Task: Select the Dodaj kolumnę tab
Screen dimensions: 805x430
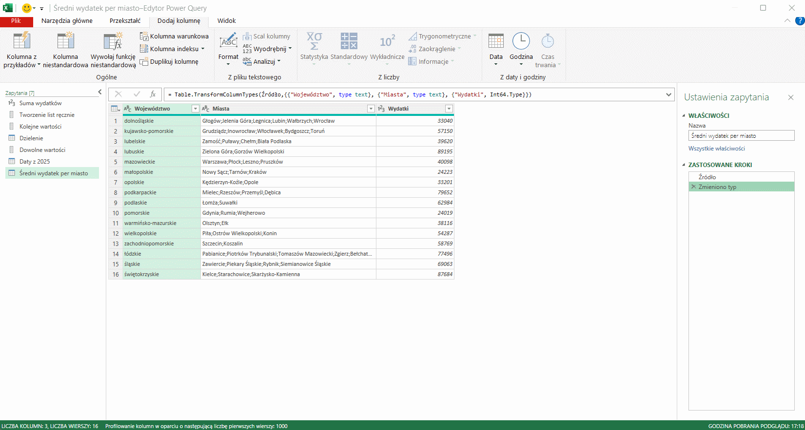Action: pyautogui.click(x=179, y=21)
